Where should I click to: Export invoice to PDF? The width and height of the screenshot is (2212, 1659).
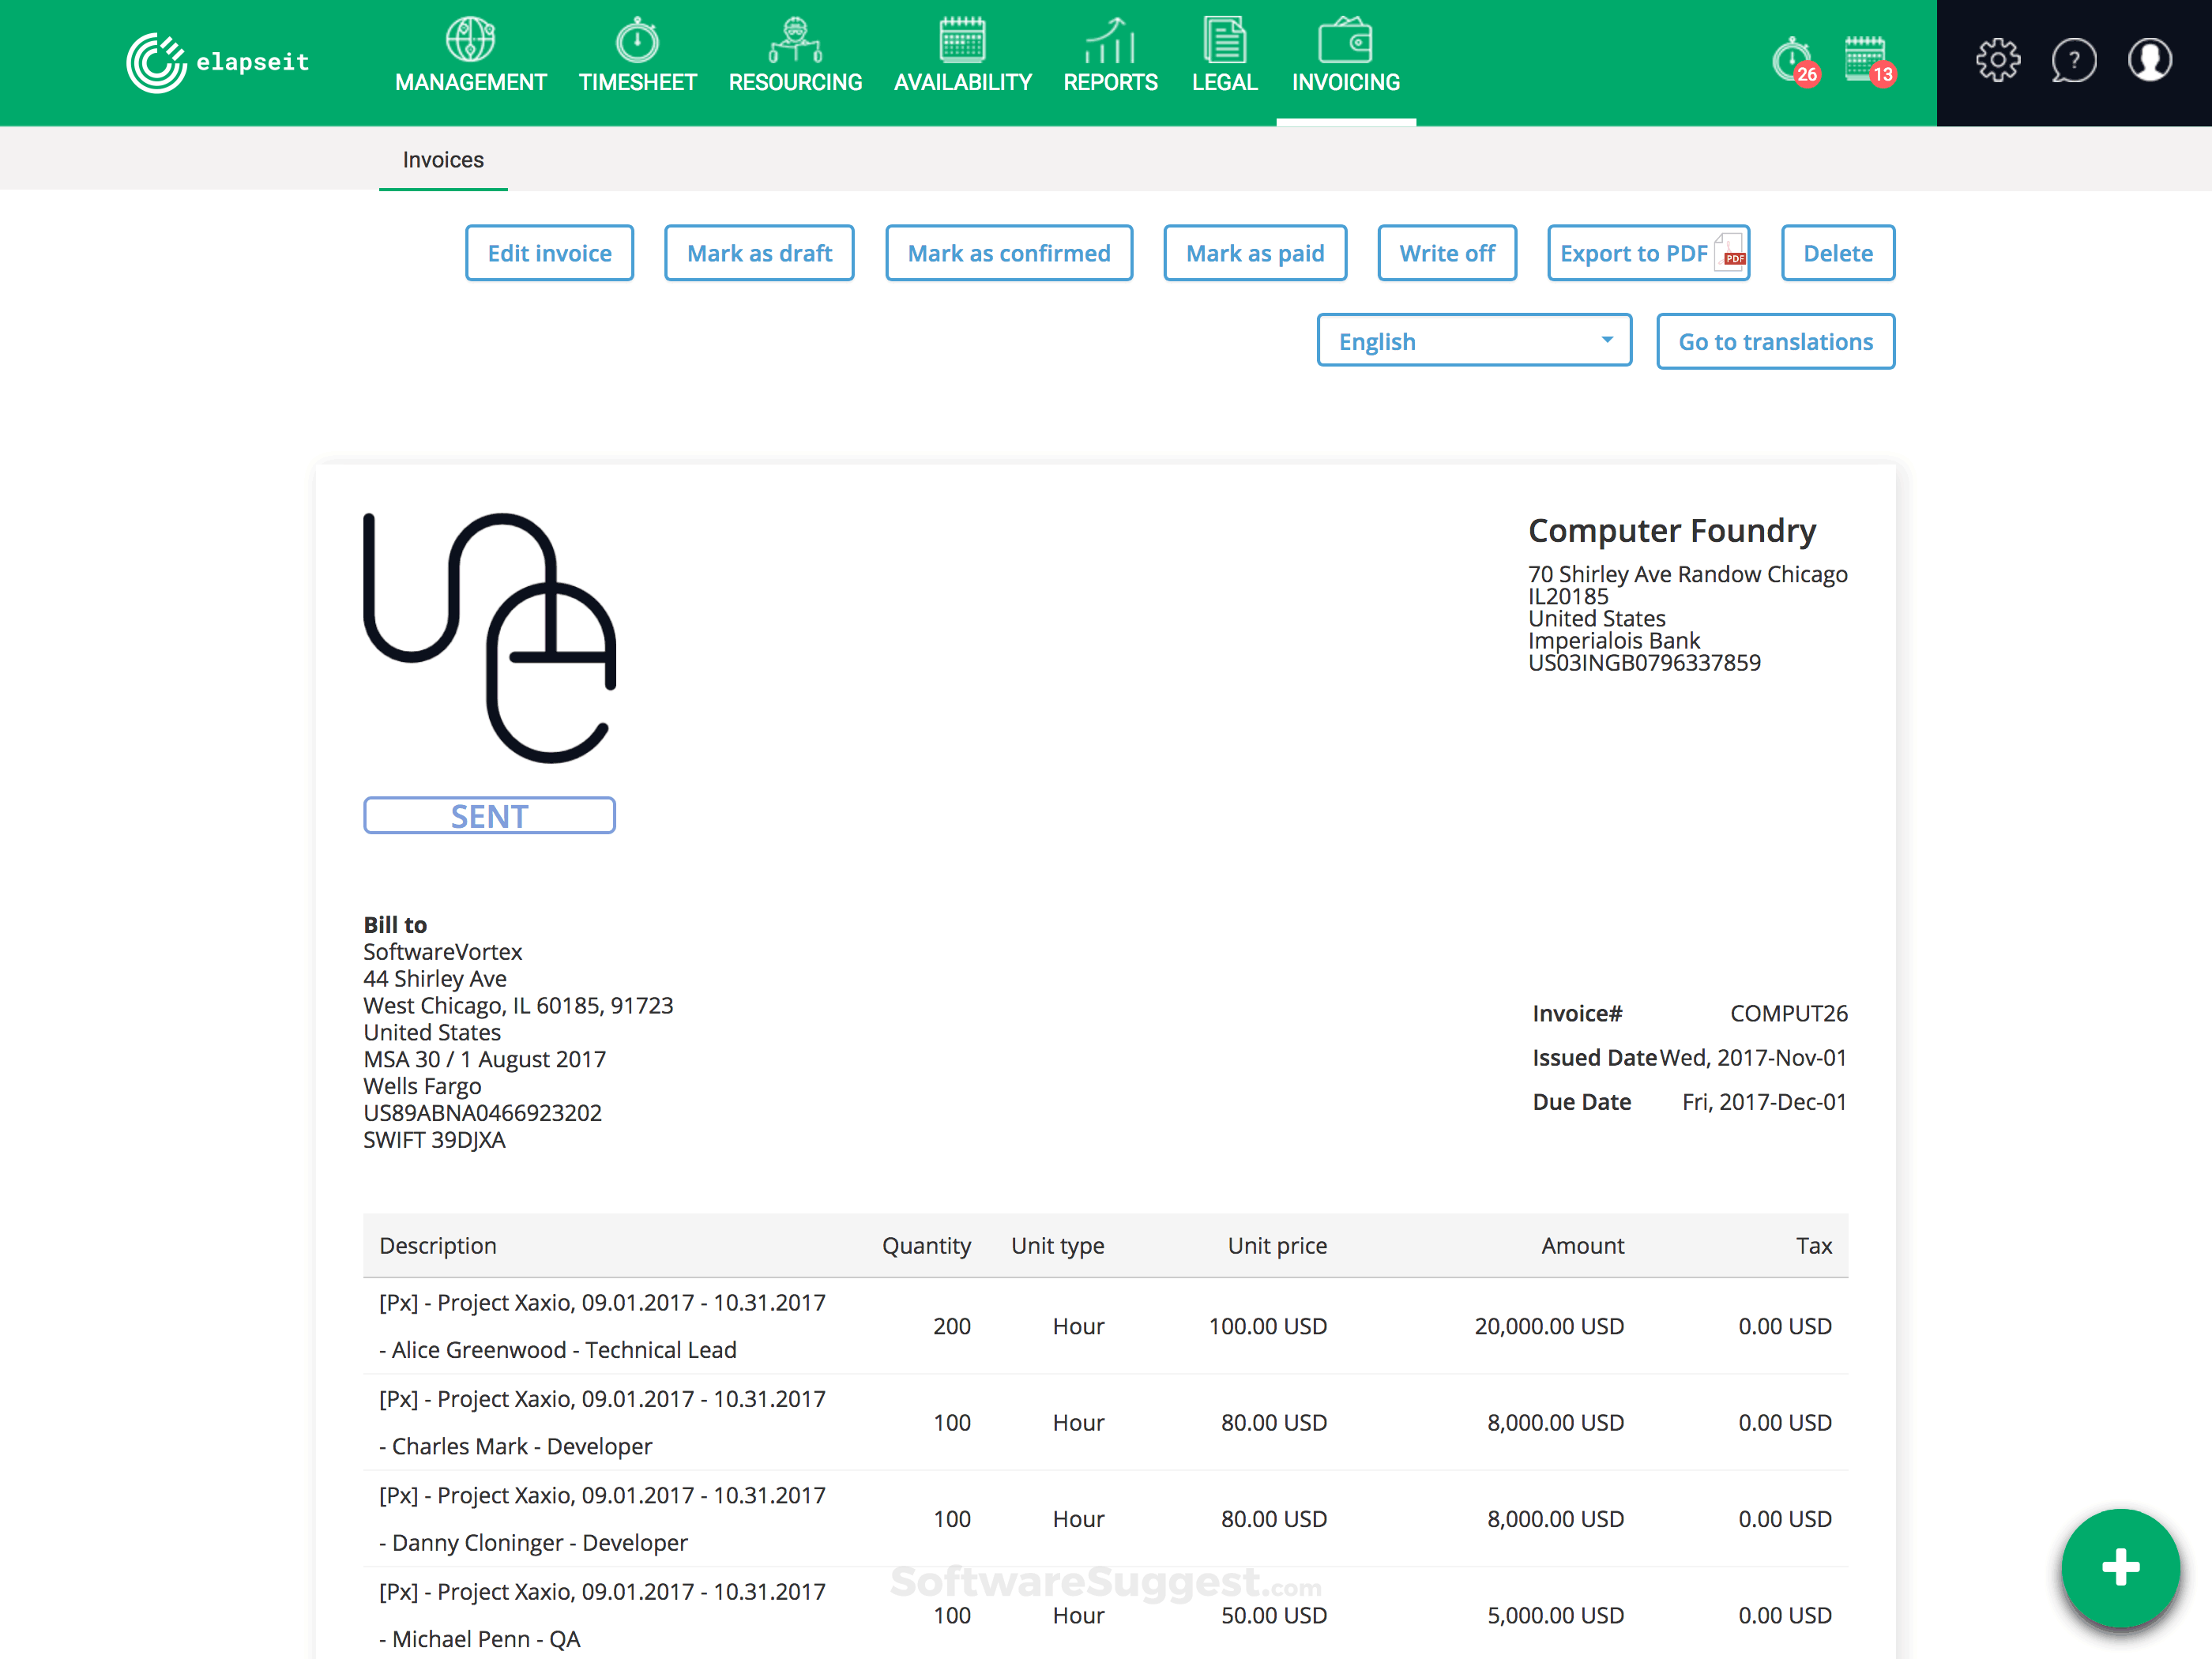(1647, 253)
